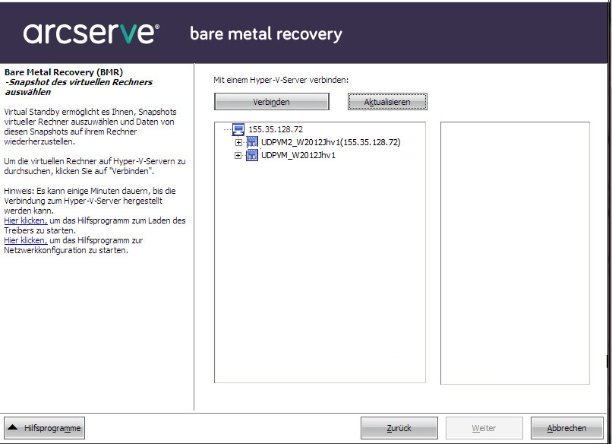Viewport: 612px width, 444px height.
Task: Click the Weiter button
Action: point(484,428)
